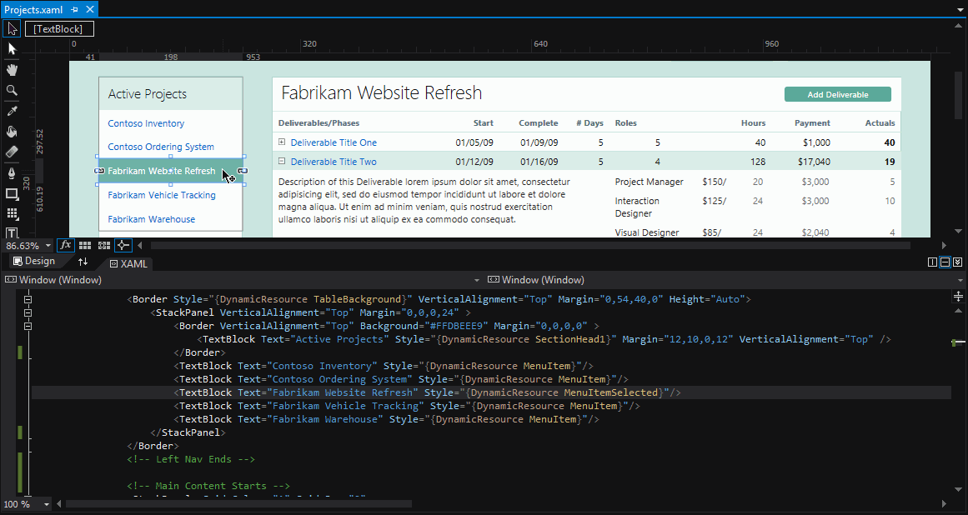Screen dimensions: 968x515
Task: Switch to the Design pane tab
Action: [x=34, y=261]
